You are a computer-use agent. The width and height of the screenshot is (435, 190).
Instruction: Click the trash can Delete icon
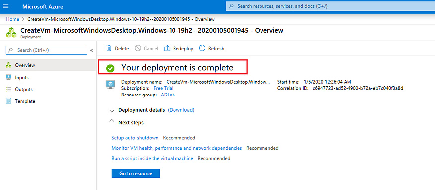[x=109, y=48]
